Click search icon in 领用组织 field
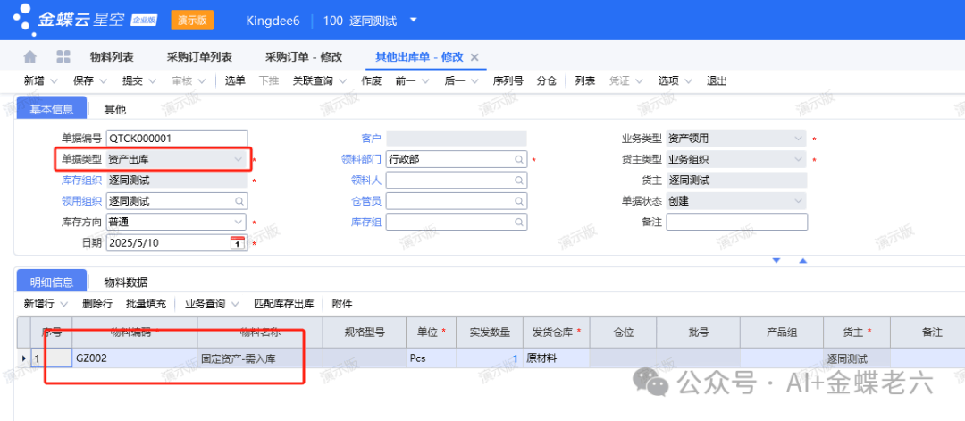This screenshot has height=421, width=965. coord(239,200)
